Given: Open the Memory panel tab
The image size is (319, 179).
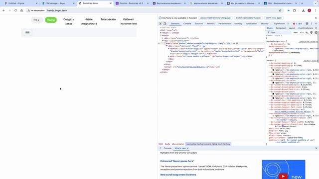Looking at the screenshot, I should pos(238,24).
